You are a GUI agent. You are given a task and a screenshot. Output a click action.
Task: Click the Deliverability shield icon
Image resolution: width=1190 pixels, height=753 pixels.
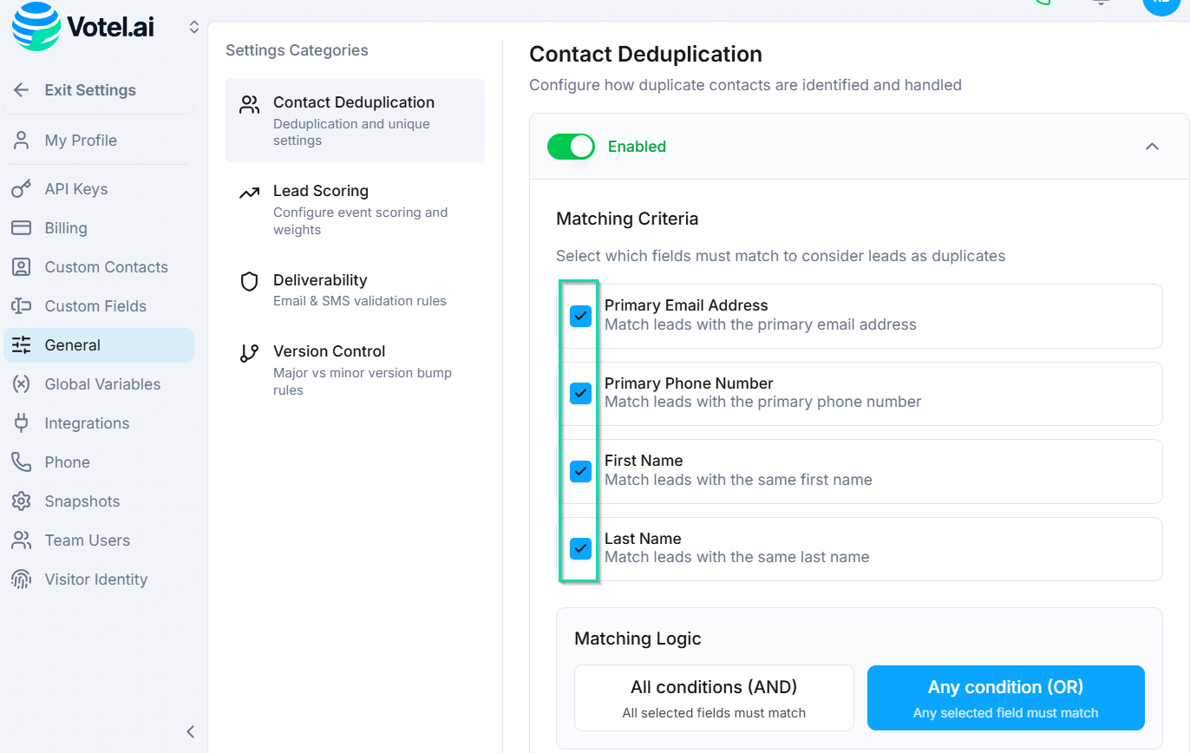(250, 282)
